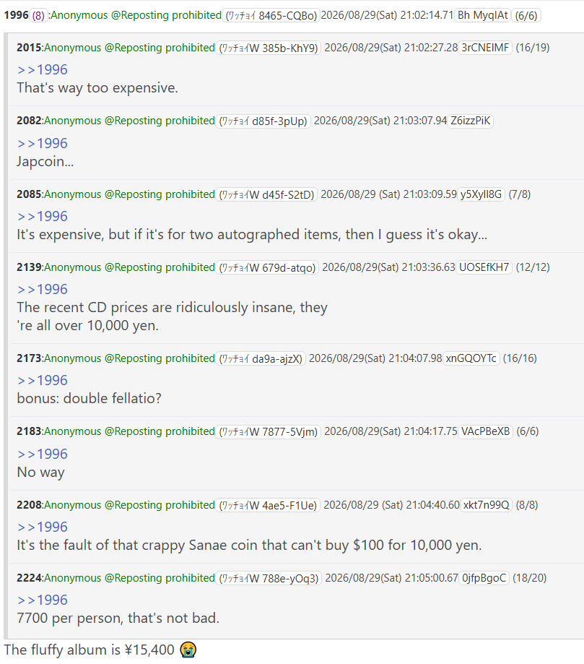Follow the >>1996 link in post 2139
Screen dimensions: 584x664
(x=43, y=289)
